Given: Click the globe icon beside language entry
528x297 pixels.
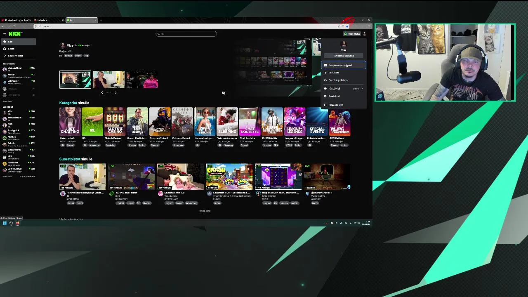Looking at the screenshot, I should (x=325, y=89).
